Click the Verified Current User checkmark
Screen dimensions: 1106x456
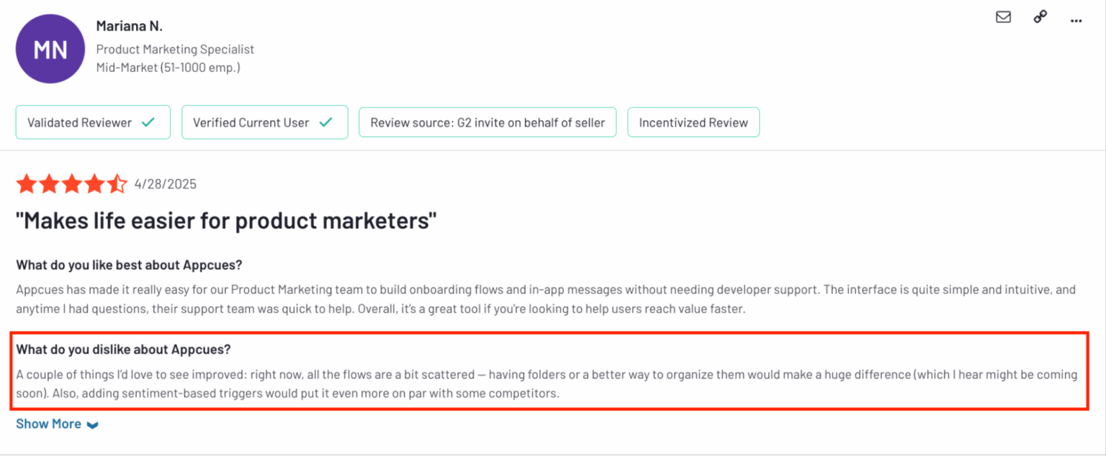[x=325, y=122]
